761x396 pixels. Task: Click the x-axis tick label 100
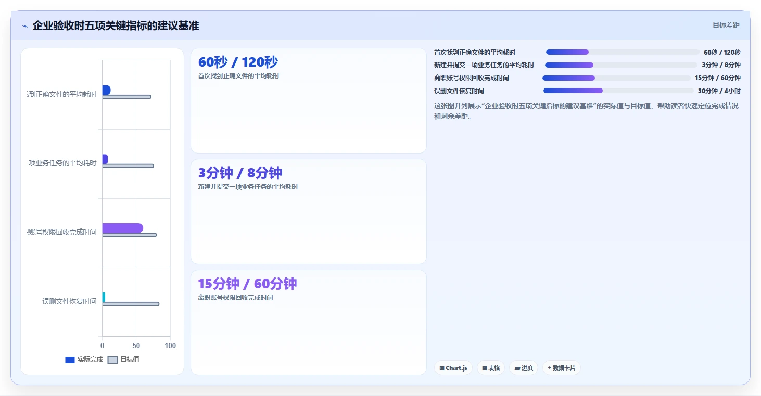(170, 346)
